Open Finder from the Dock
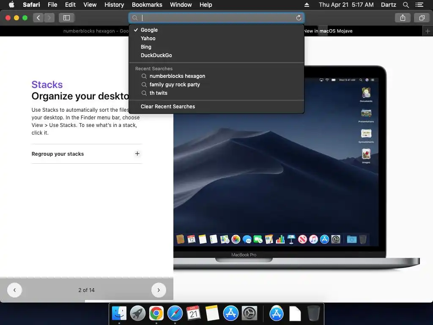The height and width of the screenshot is (325, 433). coord(119,314)
